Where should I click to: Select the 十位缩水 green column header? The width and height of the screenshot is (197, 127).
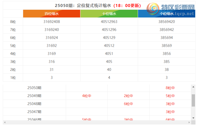pos(109,14)
